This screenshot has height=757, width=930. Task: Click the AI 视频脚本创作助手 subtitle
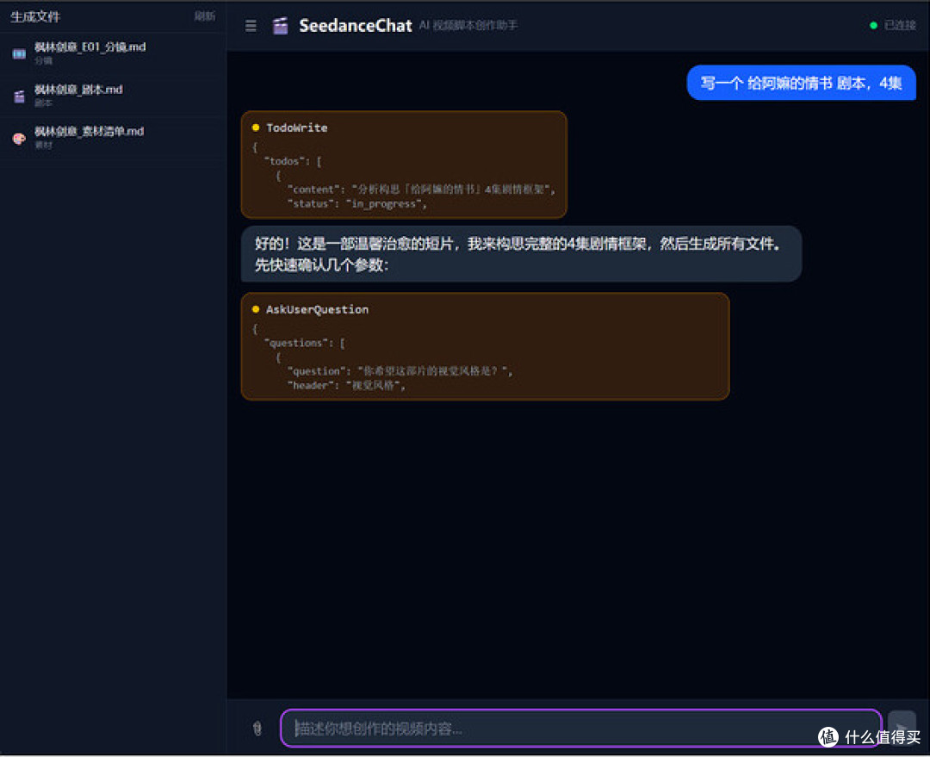coord(468,26)
